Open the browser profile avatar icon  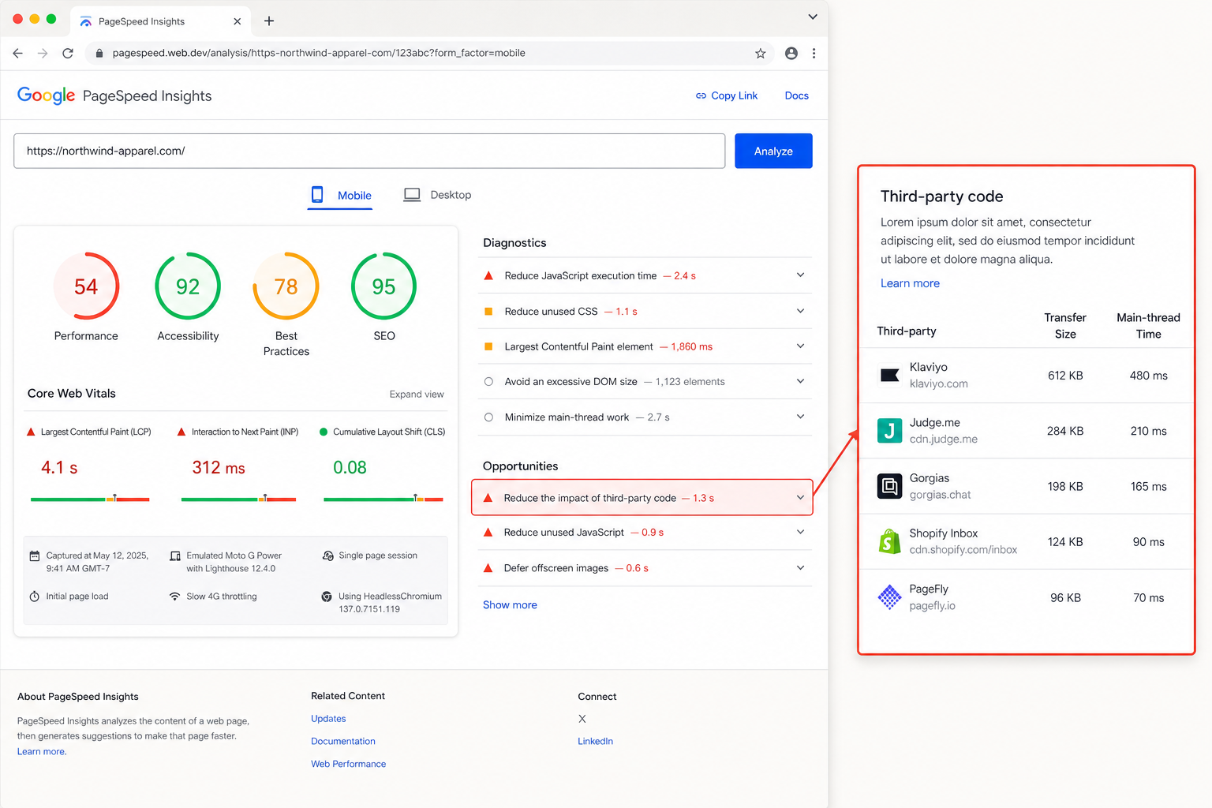click(x=791, y=53)
